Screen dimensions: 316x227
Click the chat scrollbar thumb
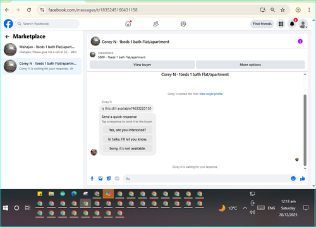305,131
